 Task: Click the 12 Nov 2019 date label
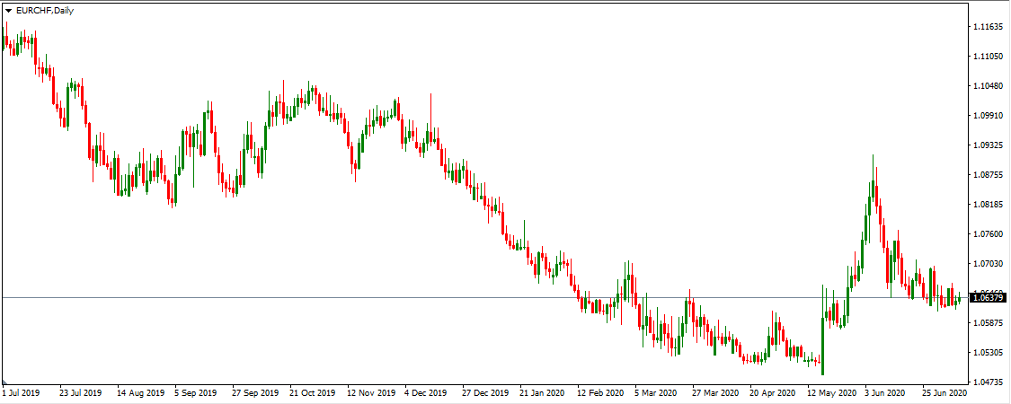[371, 392]
